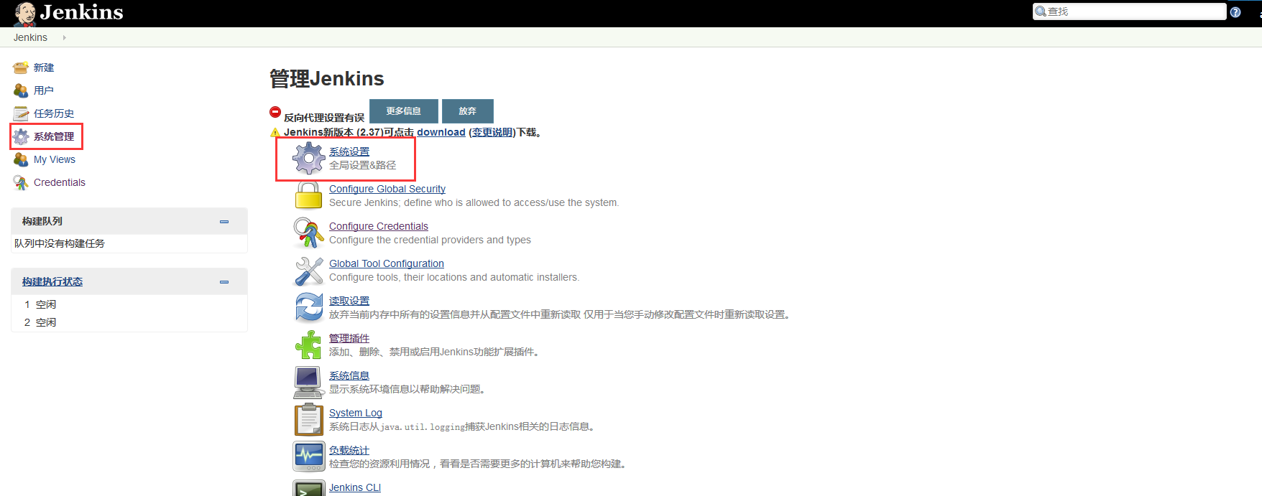Click the keys icon for Configure Credentials
This screenshot has width=1262, height=496.
[x=309, y=233]
